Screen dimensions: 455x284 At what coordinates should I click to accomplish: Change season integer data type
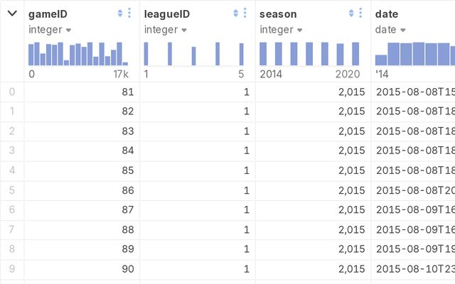pyautogui.click(x=281, y=30)
